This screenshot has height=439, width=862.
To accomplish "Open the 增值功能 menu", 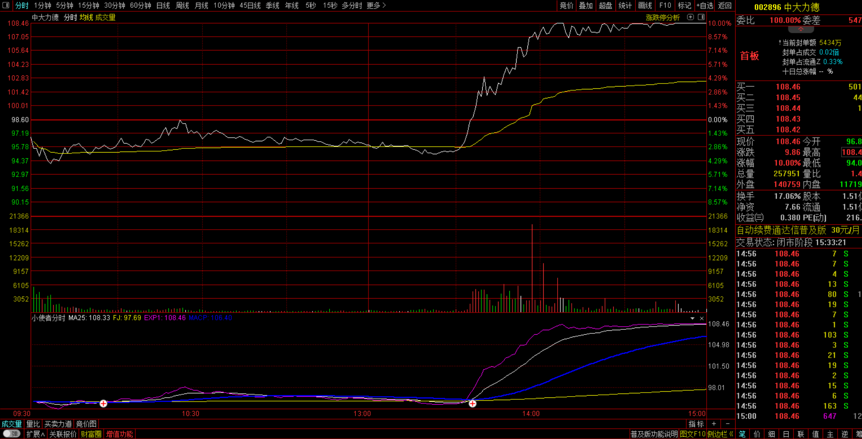I will coord(120,434).
